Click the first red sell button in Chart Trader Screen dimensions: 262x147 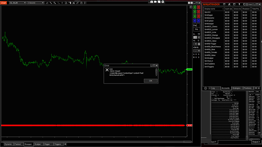pos(199,7)
